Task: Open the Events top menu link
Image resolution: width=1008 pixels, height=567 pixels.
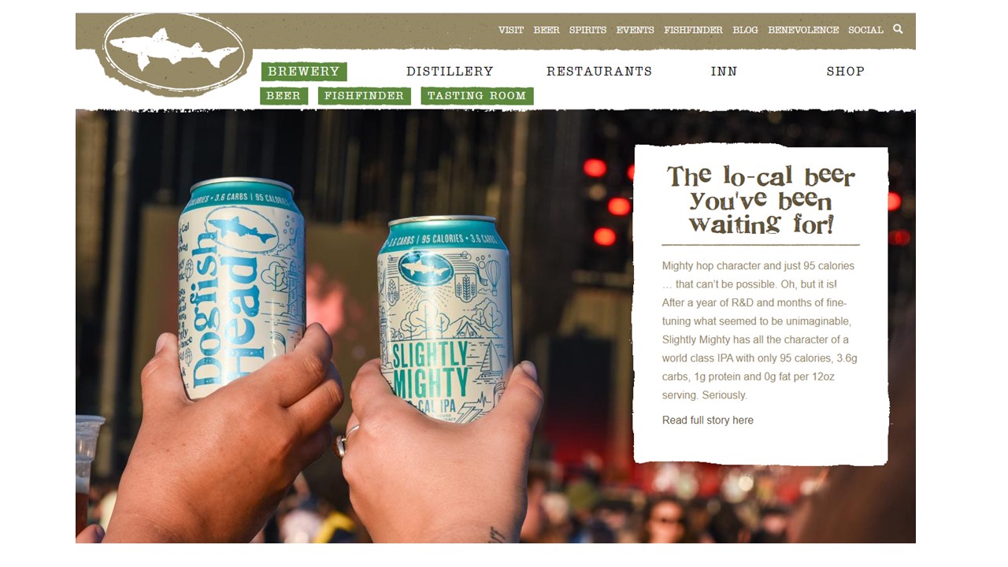Action: pyautogui.click(x=636, y=30)
